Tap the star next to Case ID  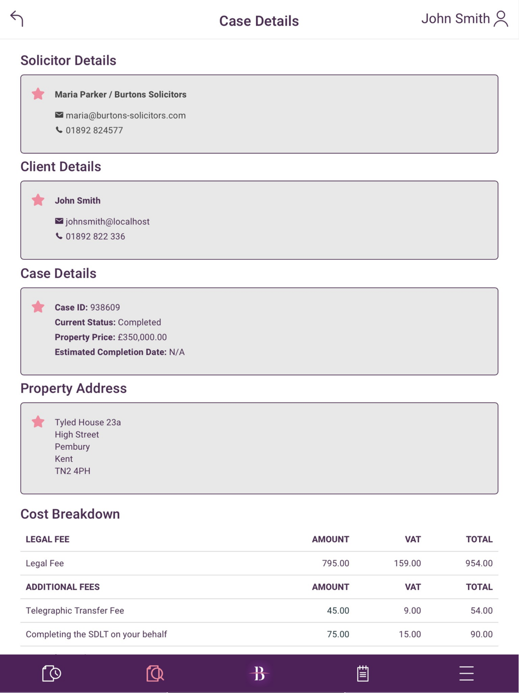click(x=38, y=307)
